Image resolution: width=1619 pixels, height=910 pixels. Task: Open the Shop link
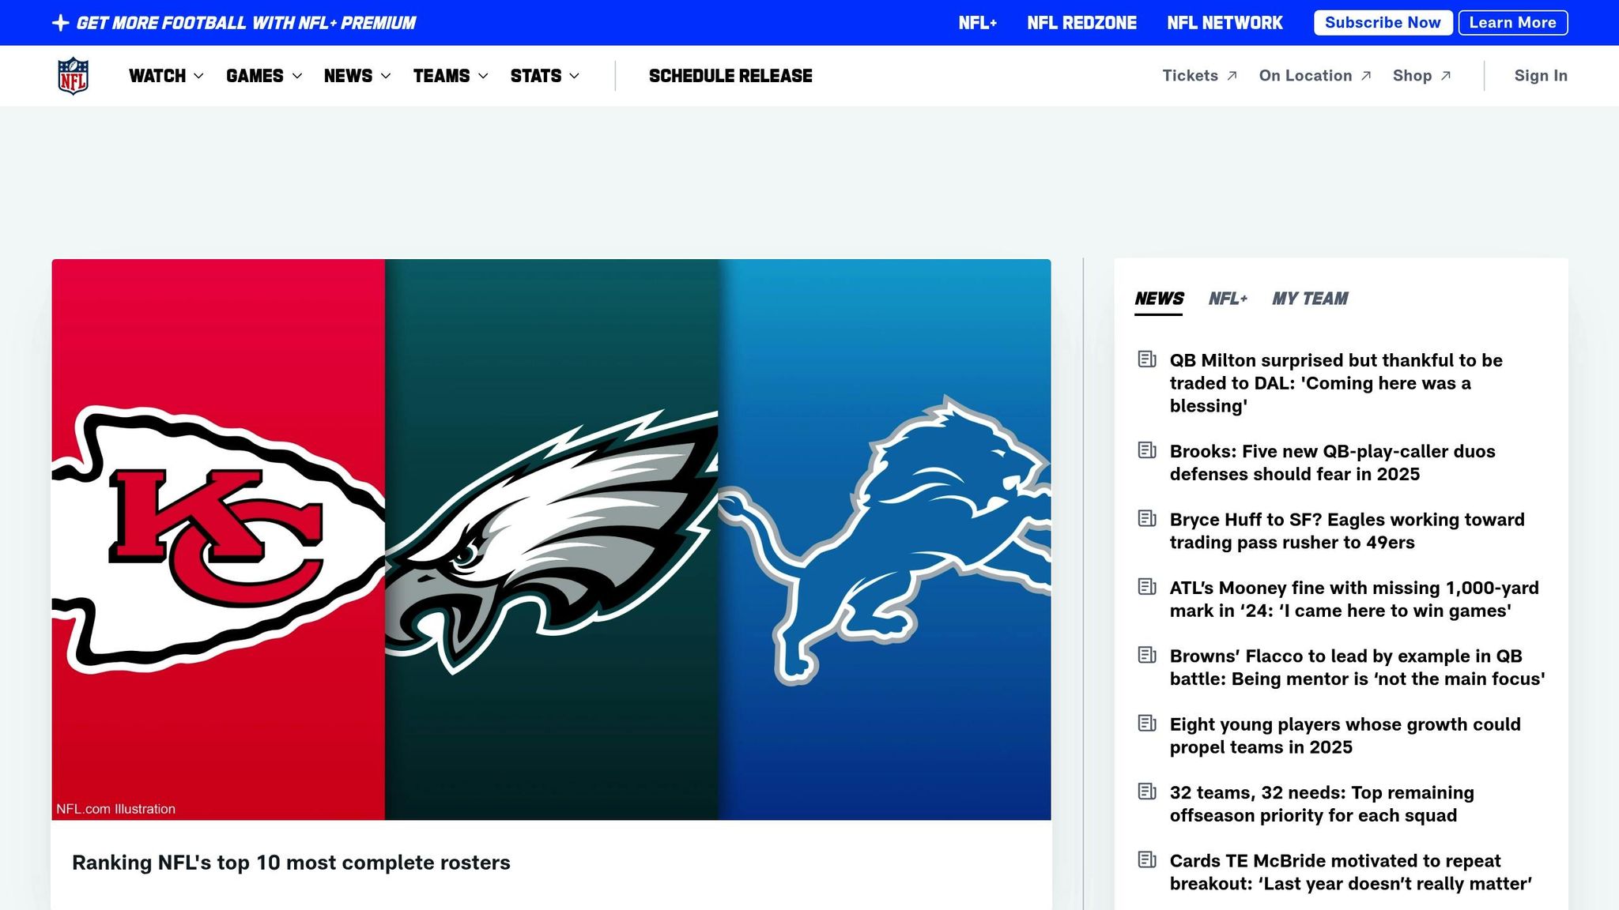click(1421, 76)
